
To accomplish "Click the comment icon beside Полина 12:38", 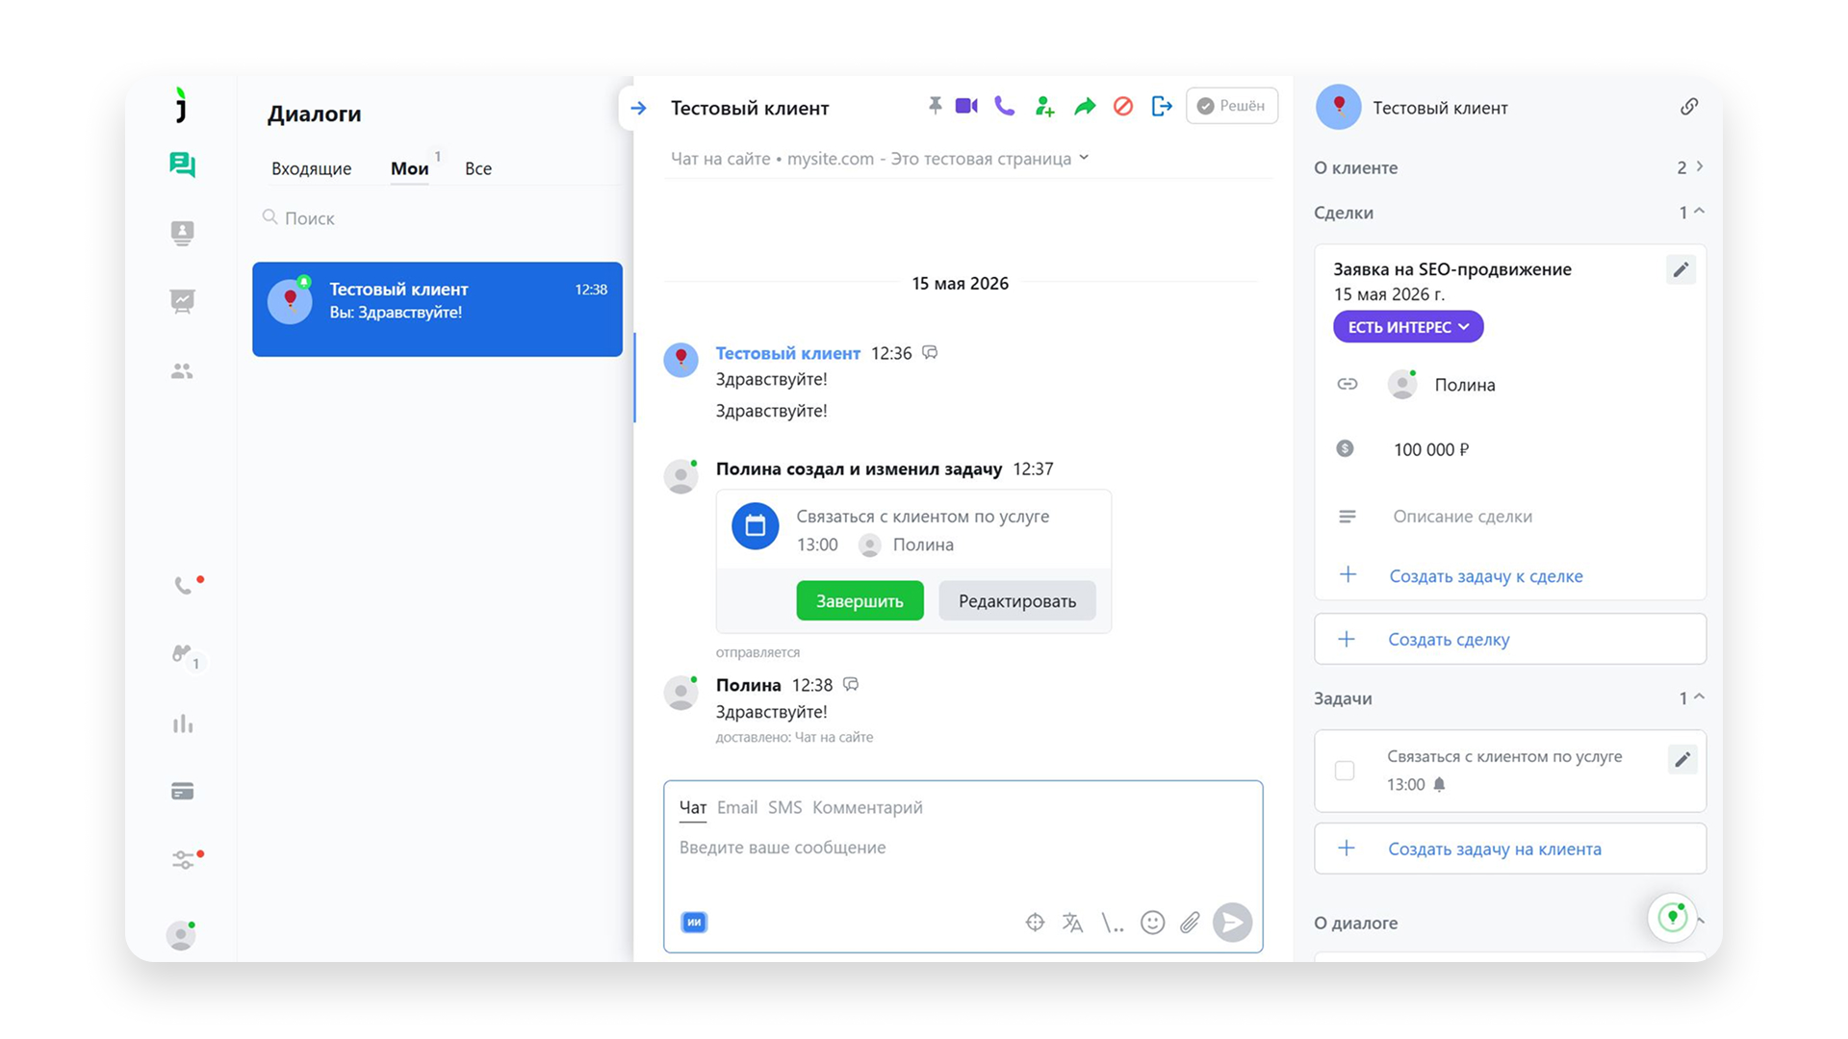I will [851, 685].
